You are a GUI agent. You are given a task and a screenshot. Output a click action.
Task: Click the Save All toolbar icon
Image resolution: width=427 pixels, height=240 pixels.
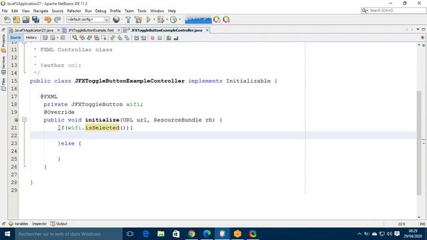coord(35,19)
